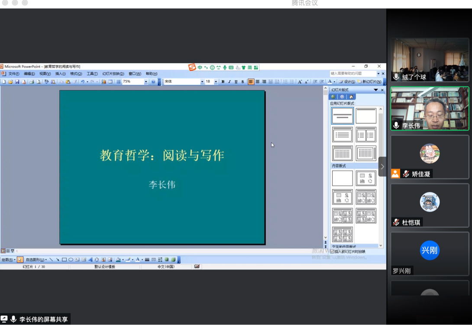Center-align text using toolbar icon
Image resolution: width=472 pixels, height=325 pixels.
tap(257, 82)
